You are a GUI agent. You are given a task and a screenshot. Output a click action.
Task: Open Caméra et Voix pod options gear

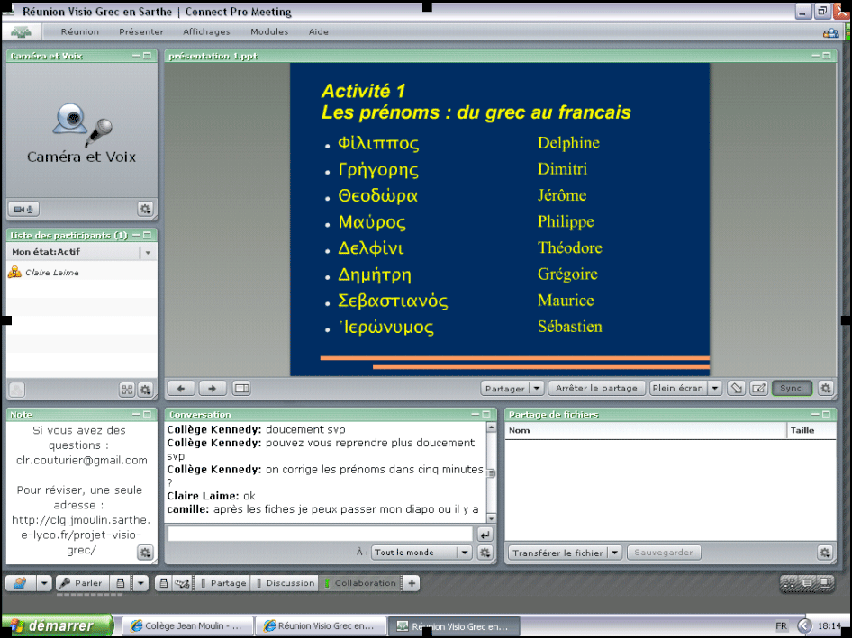145,209
